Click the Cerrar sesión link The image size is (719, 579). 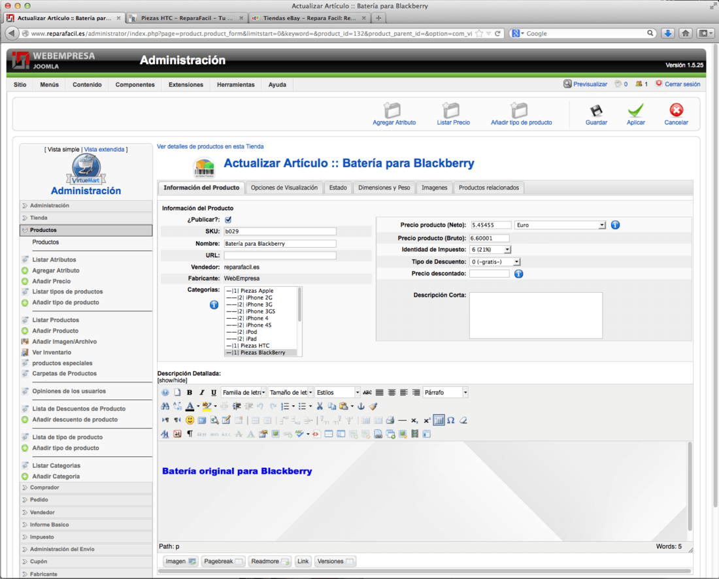click(682, 84)
